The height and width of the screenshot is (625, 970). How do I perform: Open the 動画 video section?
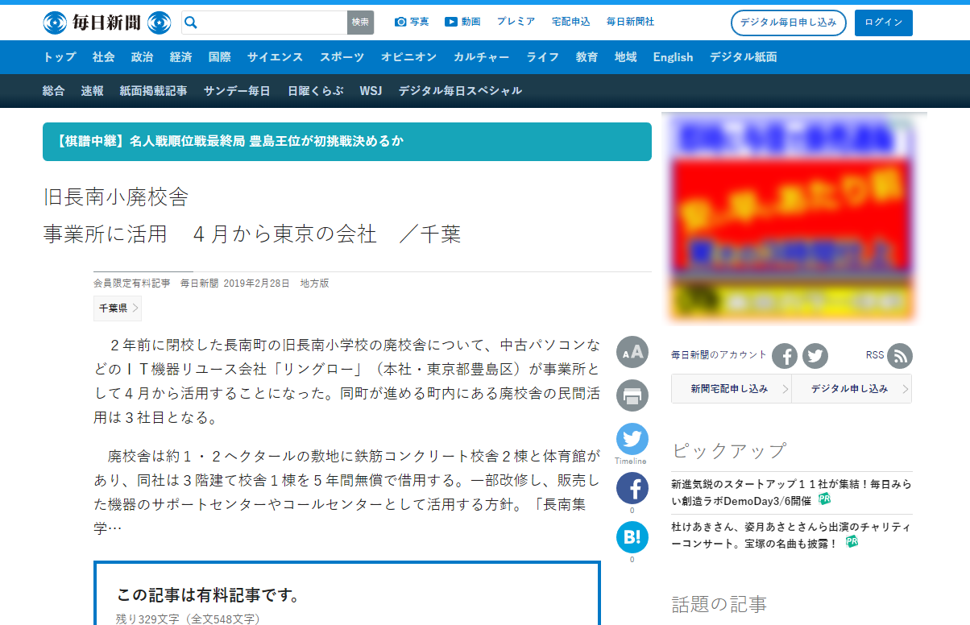tap(462, 22)
